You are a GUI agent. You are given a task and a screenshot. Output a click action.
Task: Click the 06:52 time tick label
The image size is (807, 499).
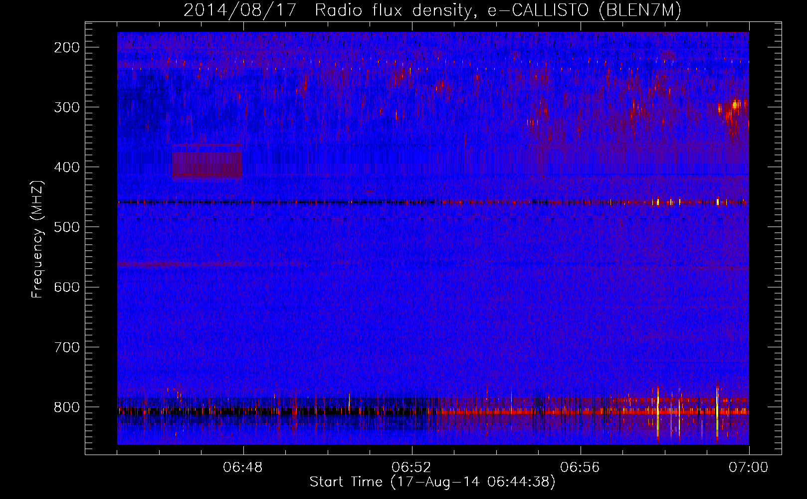click(411, 468)
